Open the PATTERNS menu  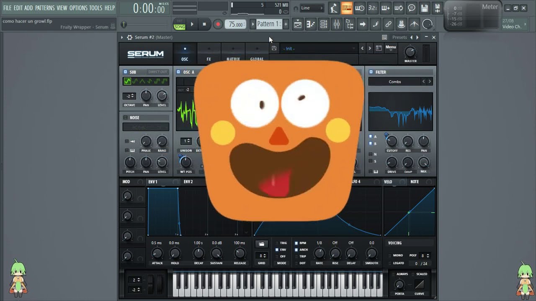tap(44, 8)
